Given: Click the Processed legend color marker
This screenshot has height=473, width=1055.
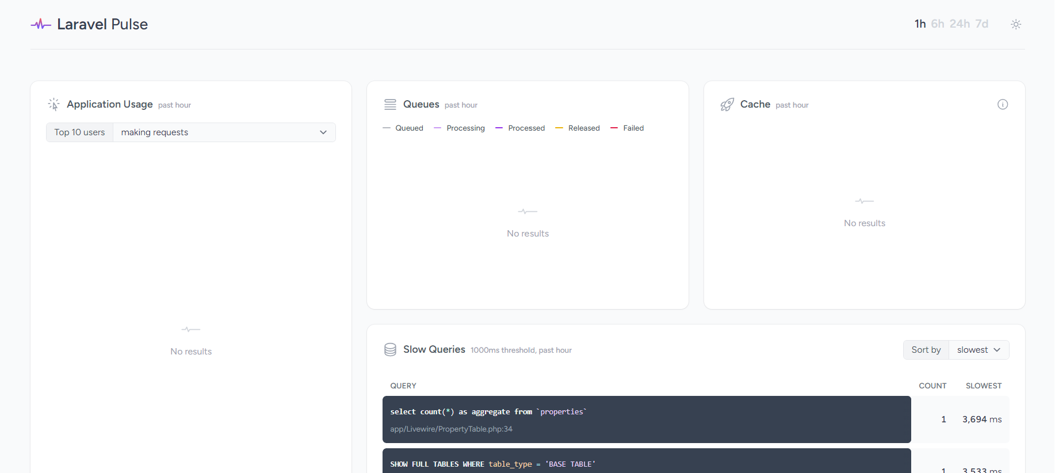Looking at the screenshot, I should click(x=499, y=128).
